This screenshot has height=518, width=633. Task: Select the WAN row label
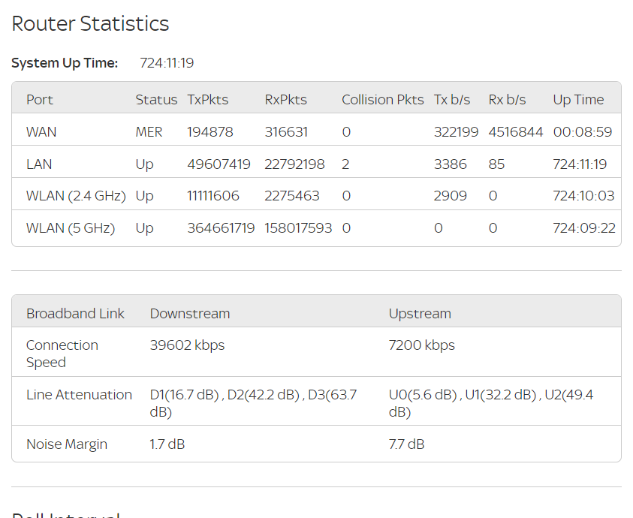tap(41, 132)
